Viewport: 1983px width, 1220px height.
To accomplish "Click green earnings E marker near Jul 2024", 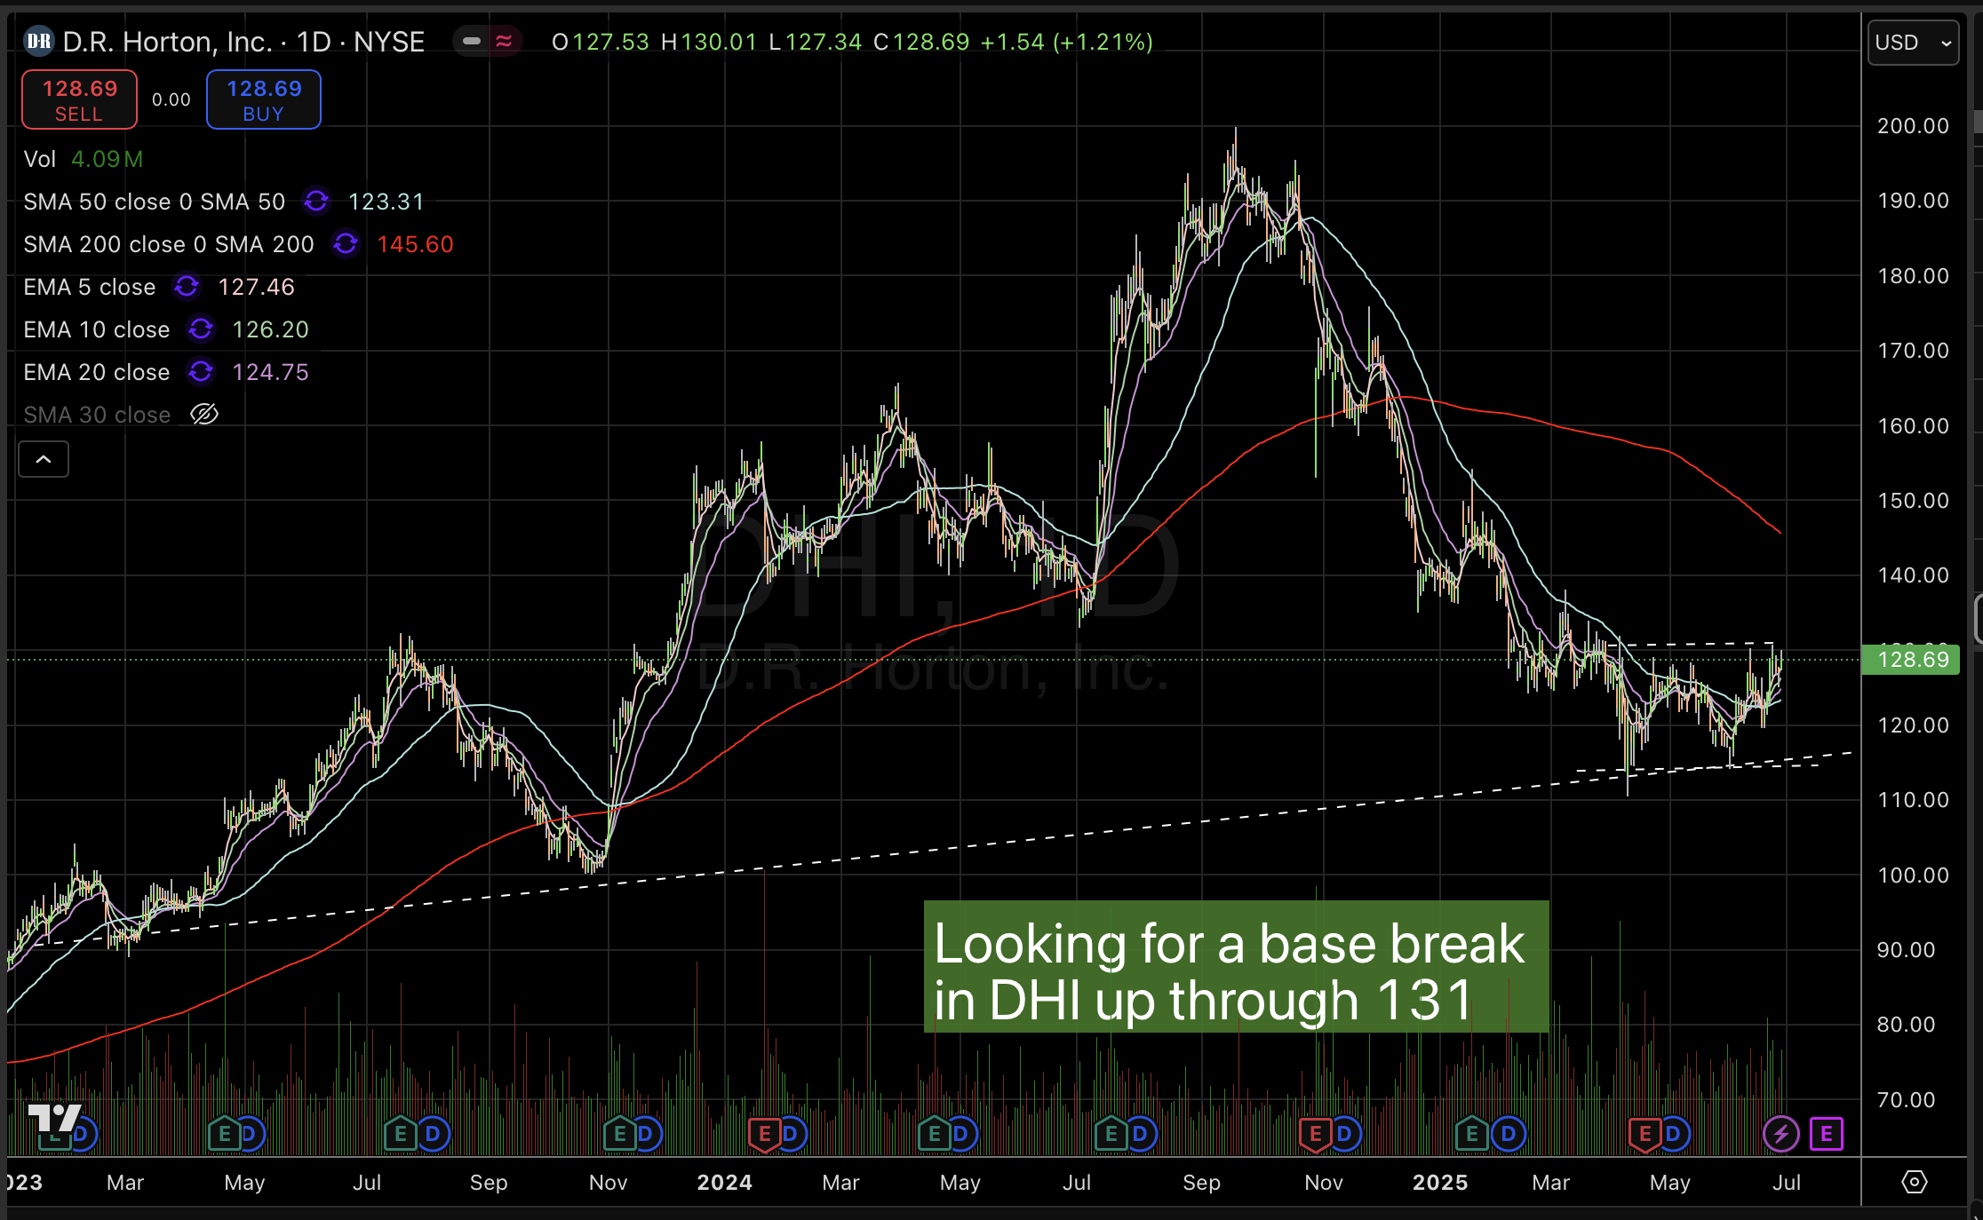I will coord(1110,1134).
